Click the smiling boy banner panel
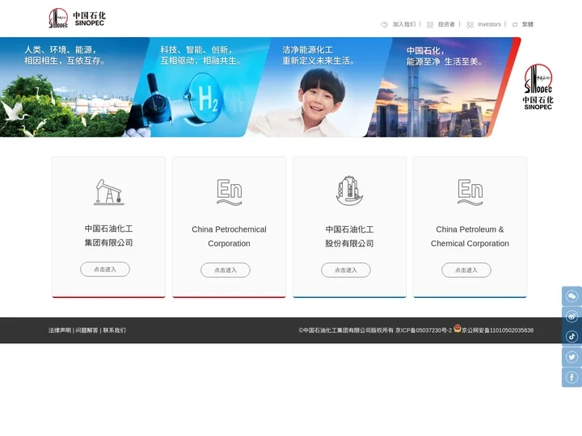Screen dimensions: 582x436 coord(319,87)
